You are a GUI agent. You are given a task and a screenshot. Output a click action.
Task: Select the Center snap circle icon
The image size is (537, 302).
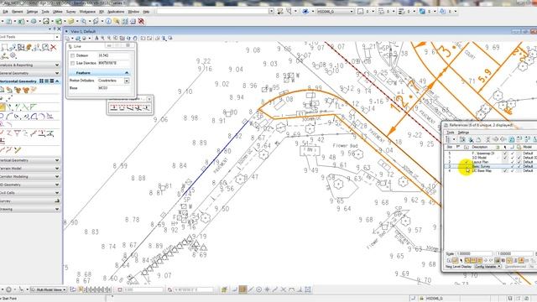(259, 289)
